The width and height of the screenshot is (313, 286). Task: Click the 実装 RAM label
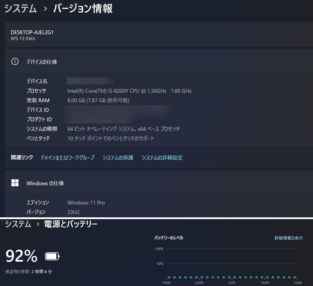click(38, 100)
